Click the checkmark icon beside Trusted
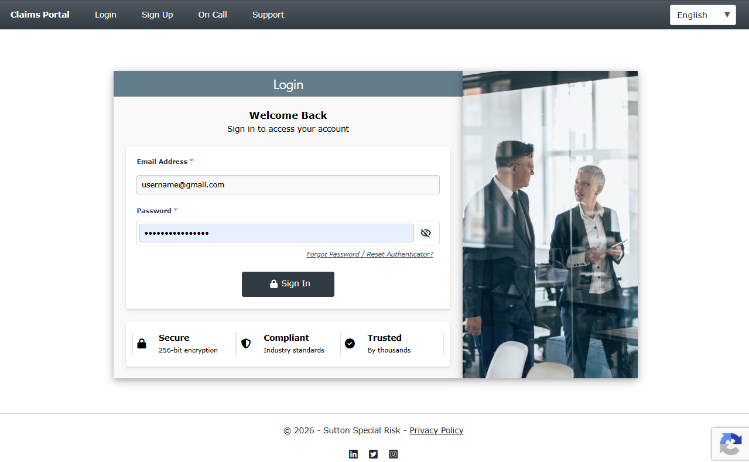Screen dimensions: 749x462 coord(350,343)
